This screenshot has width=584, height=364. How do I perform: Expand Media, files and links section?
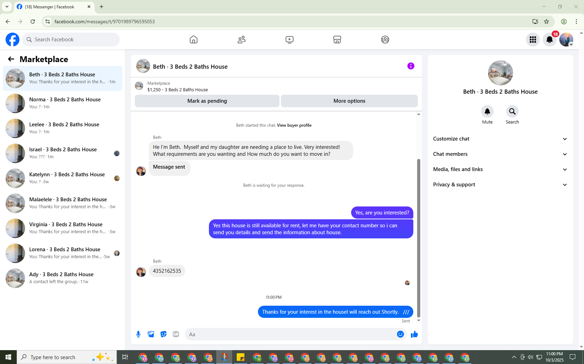(x=500, y=169)
